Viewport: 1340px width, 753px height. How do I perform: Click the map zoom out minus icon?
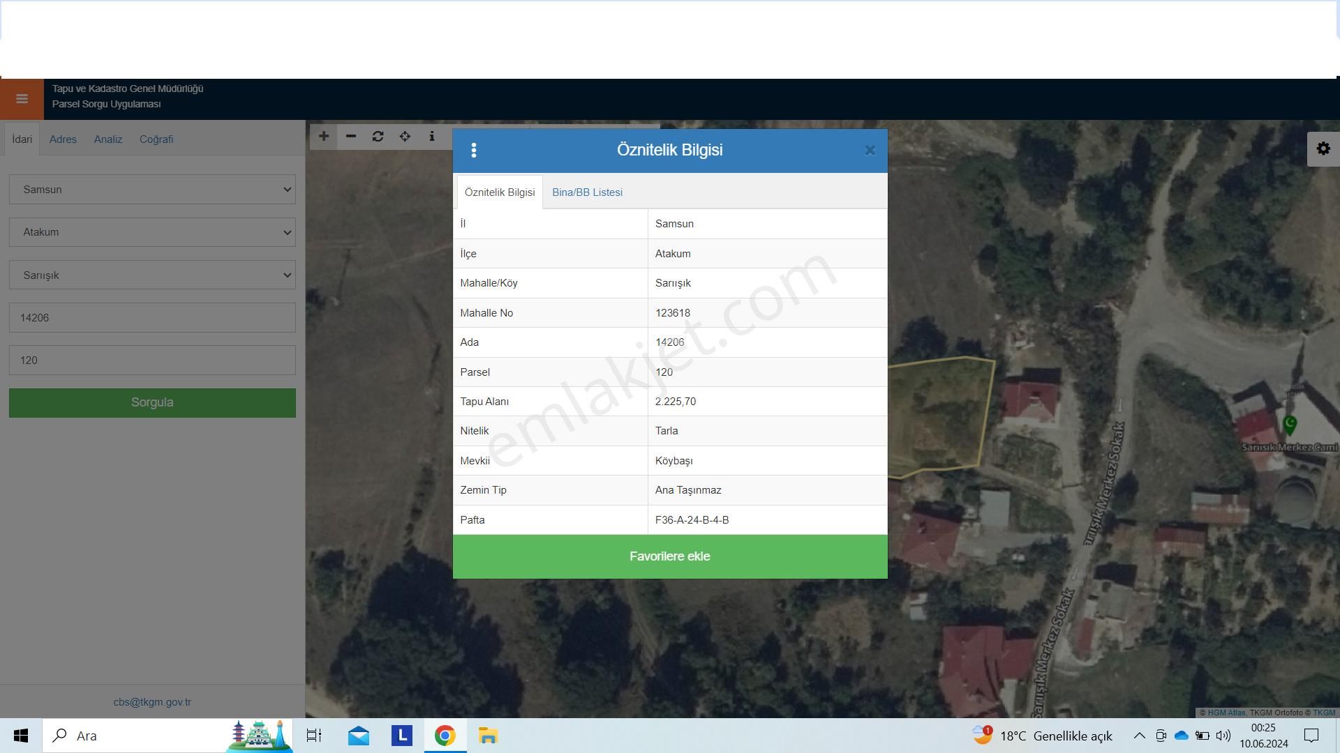[x=351, y=137]
